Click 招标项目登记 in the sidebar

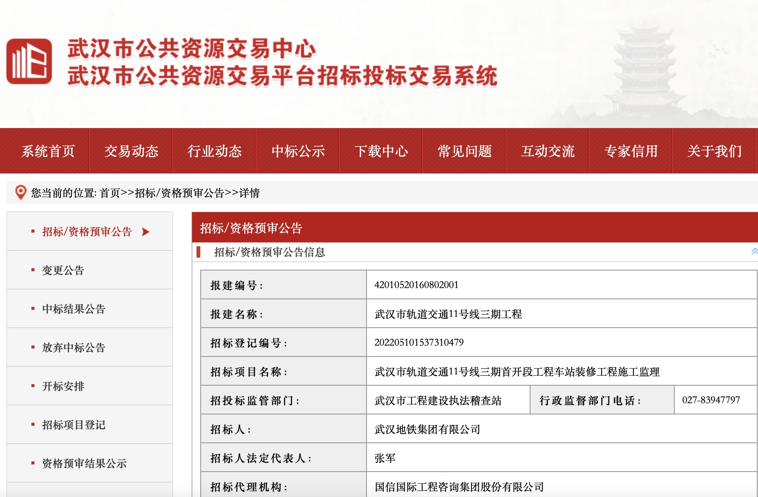tap(73, 425)
